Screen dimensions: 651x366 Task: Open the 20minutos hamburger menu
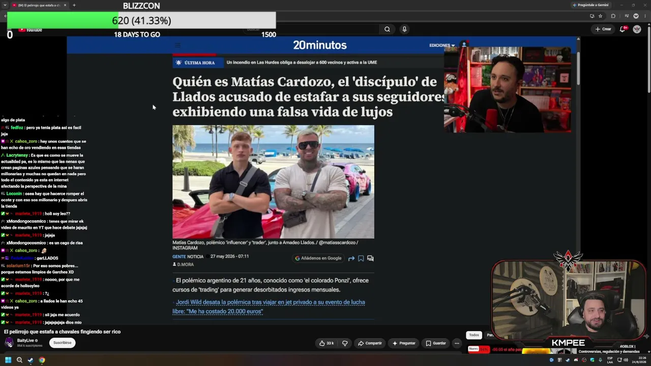[x=177, y=45]
